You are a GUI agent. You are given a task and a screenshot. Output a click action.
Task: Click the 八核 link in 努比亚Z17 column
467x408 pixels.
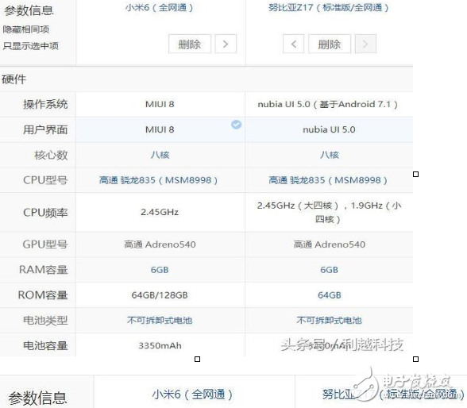[x=330, y=155]
